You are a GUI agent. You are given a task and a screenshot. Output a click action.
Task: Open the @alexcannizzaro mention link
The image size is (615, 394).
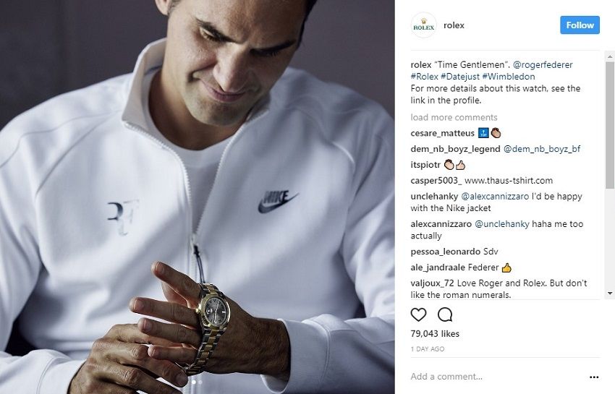coord(495,196)
